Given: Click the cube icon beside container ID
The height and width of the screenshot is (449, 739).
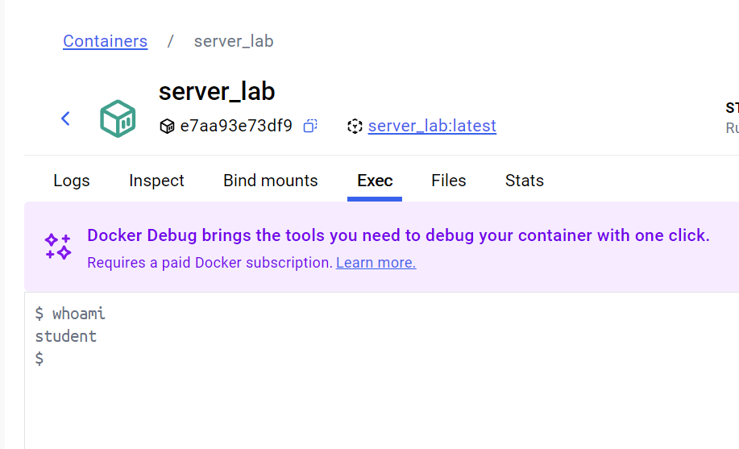Looking at the screenshot, I should coord(167,127).
